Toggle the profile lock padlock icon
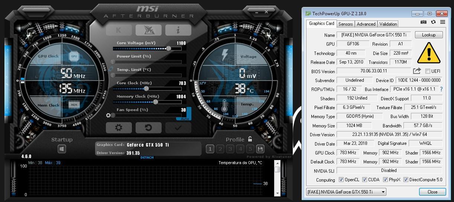 coord(250,139)
